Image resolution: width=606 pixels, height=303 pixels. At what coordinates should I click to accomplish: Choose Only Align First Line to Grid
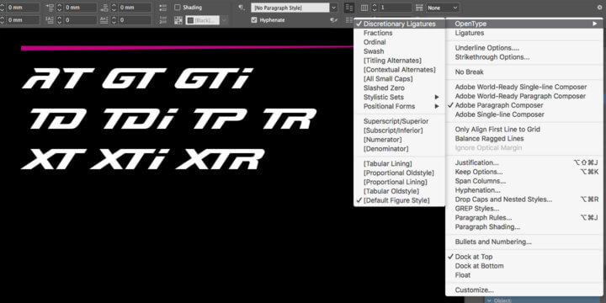tap(524, 130)
